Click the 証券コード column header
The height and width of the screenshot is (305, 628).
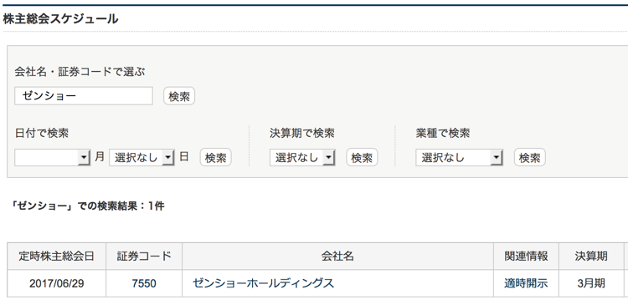[144, 256]
